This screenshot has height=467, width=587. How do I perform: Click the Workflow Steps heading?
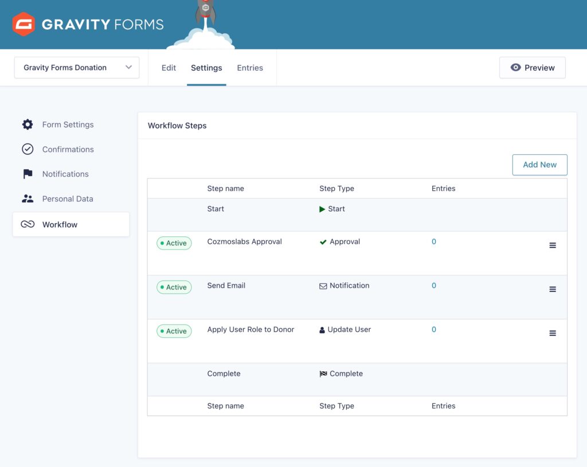coord(177,126)
